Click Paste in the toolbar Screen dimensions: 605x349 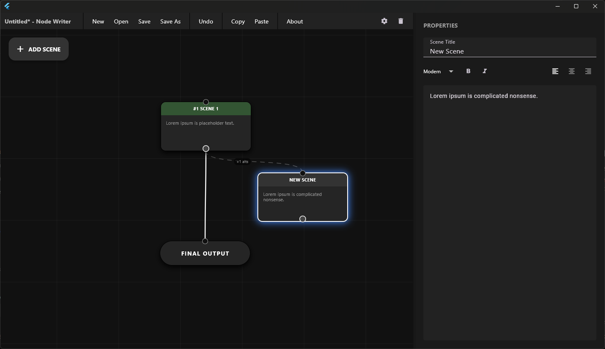click(x=262, y=21)
